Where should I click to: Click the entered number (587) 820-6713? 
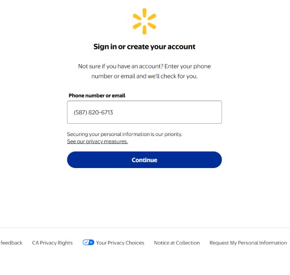[x=93, y=112]
